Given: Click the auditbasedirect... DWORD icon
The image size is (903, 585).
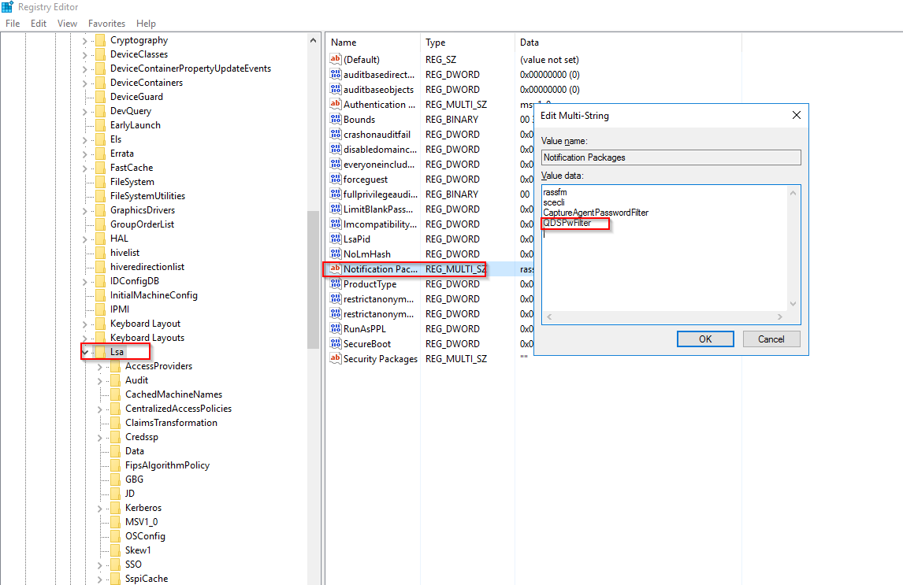Looking at the screenshot, I should [335, 74].
